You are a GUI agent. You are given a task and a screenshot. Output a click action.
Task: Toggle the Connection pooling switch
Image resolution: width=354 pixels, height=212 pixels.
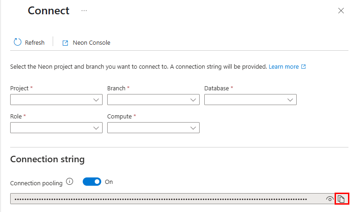point(92,182)
